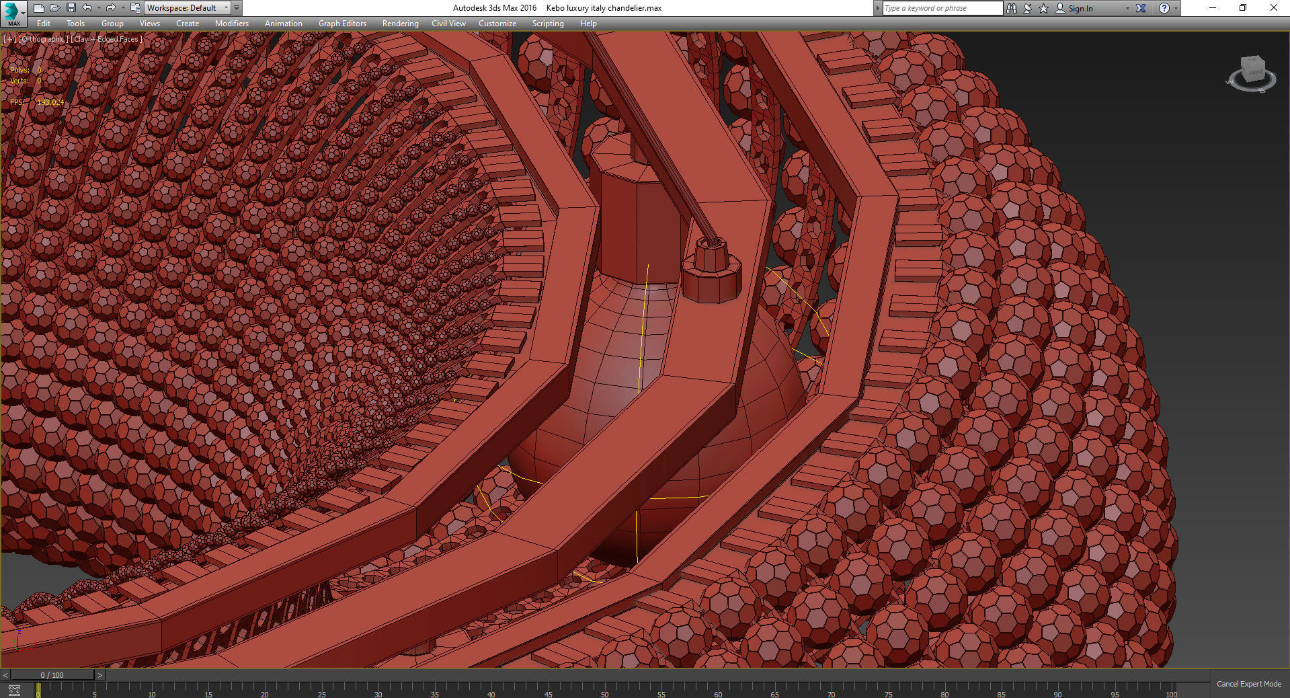Close the 3ds Max window
The height and width of the screenshot is (698, 1290).
(x=1274, y=8)
